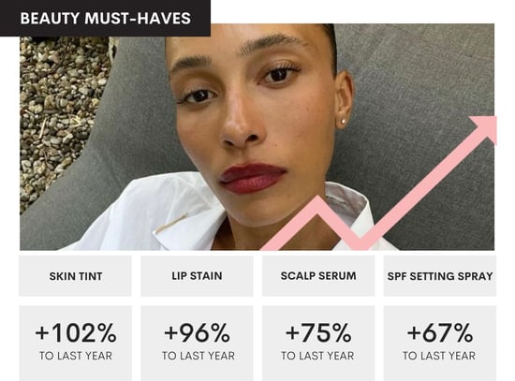The width and height of the screenshot is (515, 381).
Task: Select the SKIN TINT category box
Action: (75, 276)
